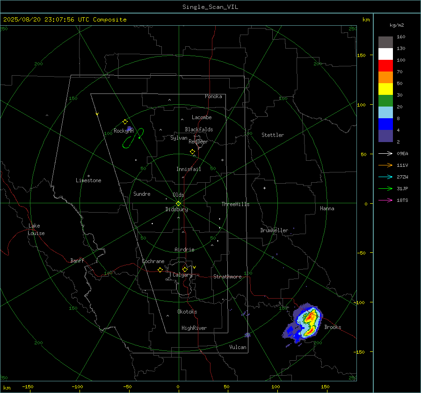Click the Calgary city label
The width and height of the screenshot is (421, 393).
click(x=182, y=275)
